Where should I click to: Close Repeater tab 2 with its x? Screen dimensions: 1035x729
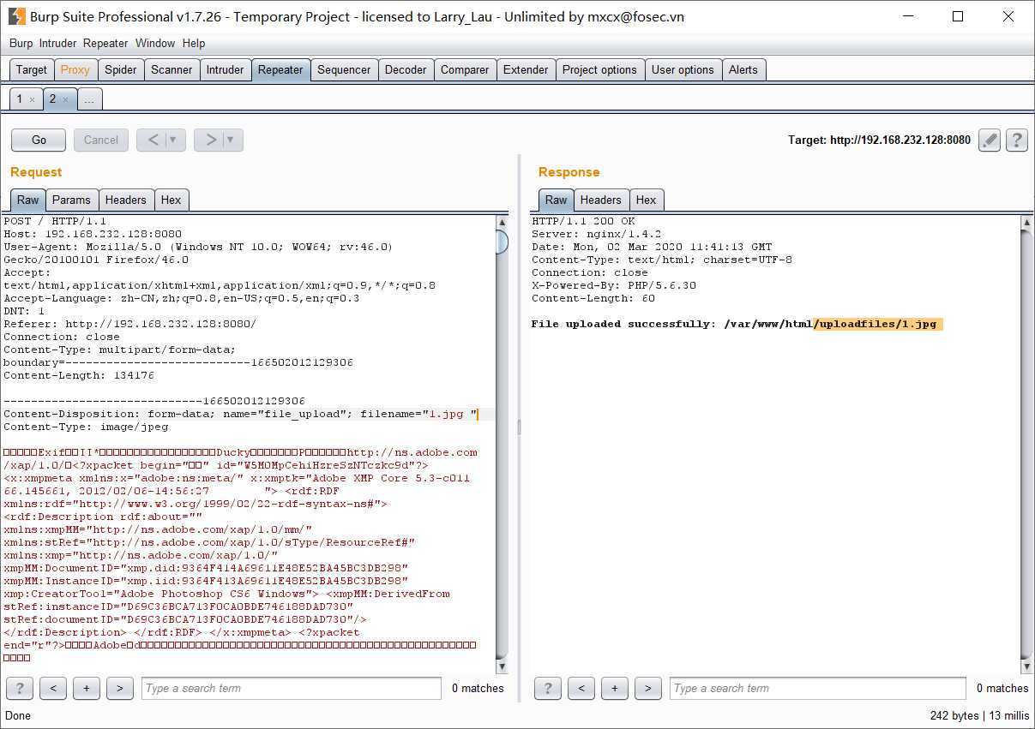(65, 99)
